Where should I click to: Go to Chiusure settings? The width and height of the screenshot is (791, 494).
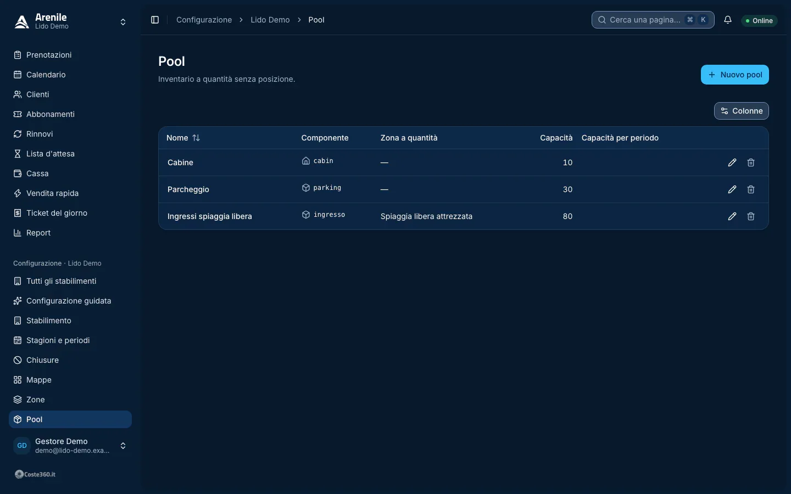[70, 360]
